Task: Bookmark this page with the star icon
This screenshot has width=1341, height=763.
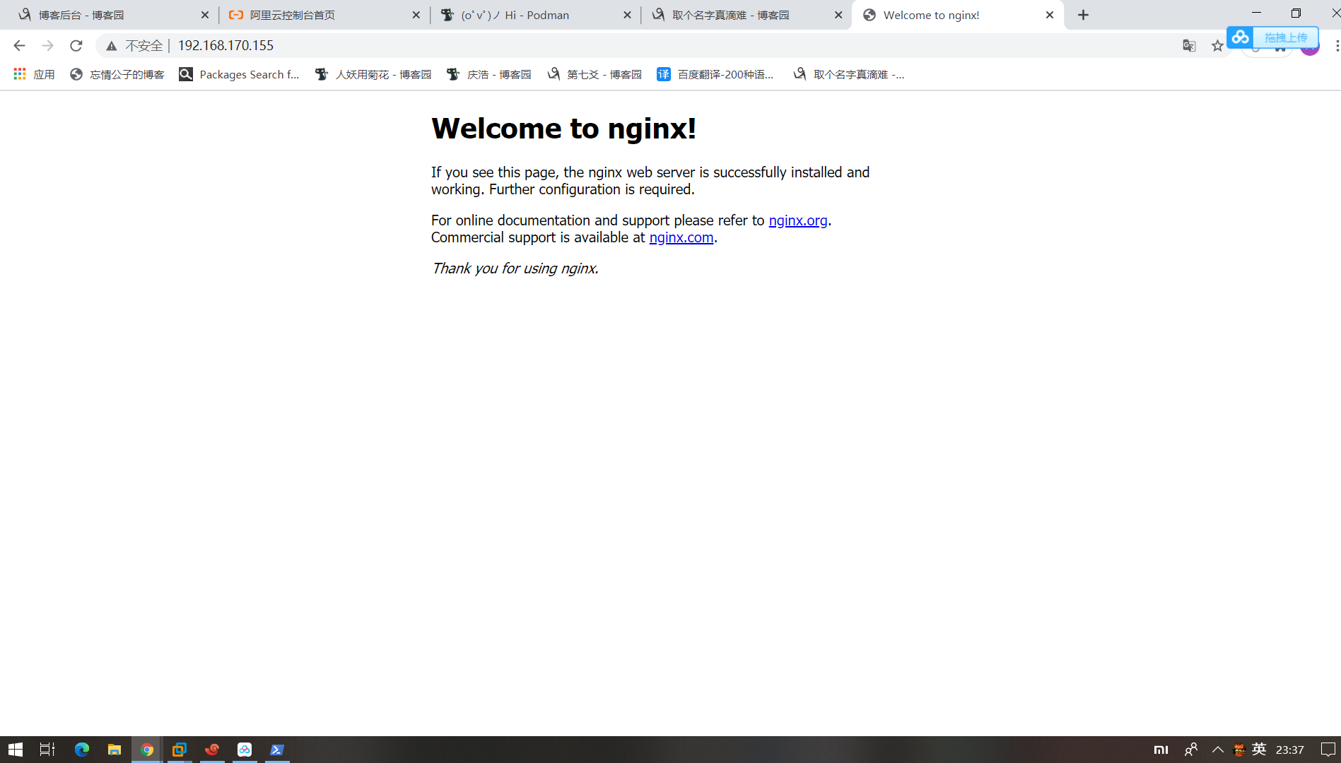Action: click(1217, 46)
